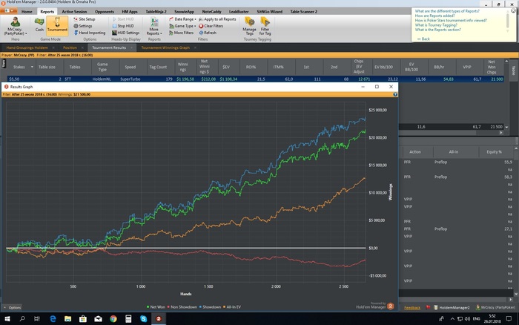Screen dimensions: 519x325
Task: Click up arrow of the results table scrollbar
Action: [506, 62]
